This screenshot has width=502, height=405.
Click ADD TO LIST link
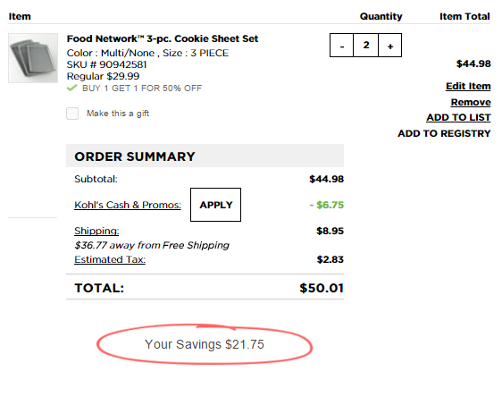point(458,118)
